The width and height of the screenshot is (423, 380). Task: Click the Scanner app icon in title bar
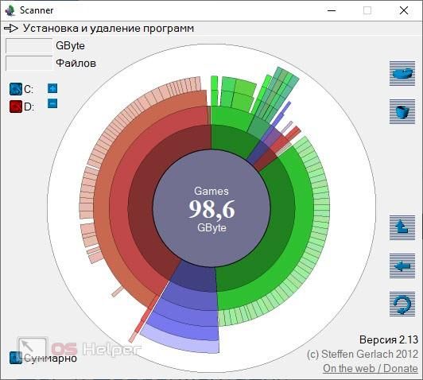coord(10,10)
